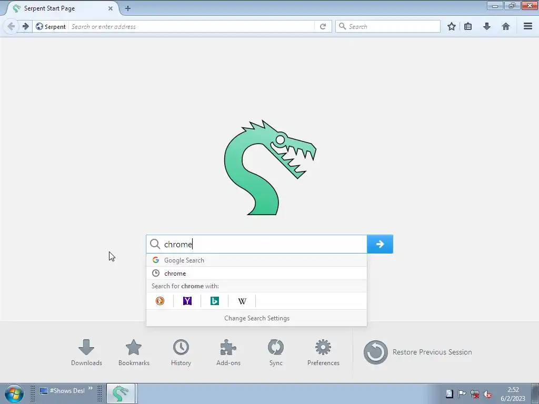The image size is (539, 404).
Task: Open Preferences gear on start page
Action: pyautogui.click(x=323, y=352)
